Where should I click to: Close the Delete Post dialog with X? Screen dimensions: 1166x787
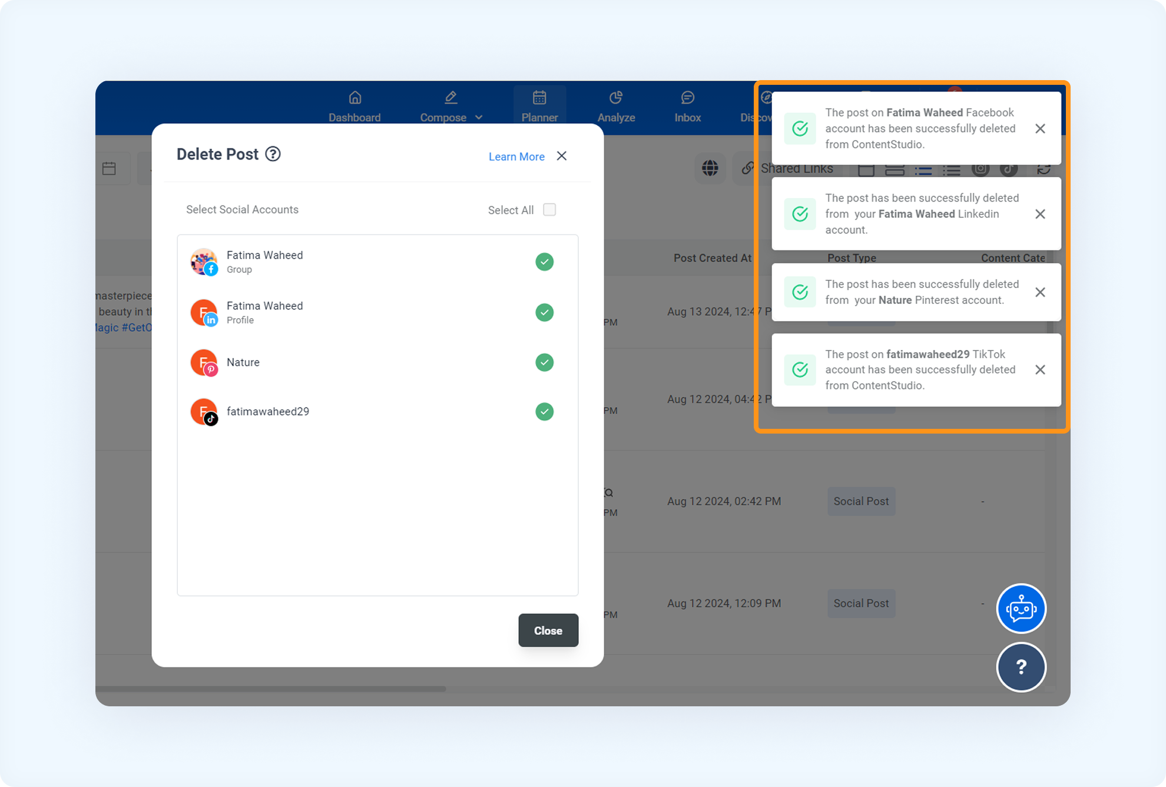(562, 156)
